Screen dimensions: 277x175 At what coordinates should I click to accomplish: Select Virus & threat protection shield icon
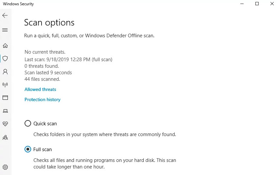(5, 59)
